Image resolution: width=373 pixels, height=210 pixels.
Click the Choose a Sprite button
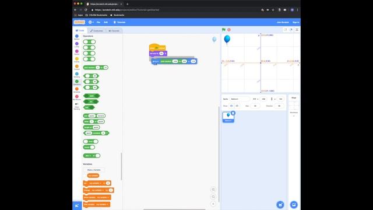point(280,205)
